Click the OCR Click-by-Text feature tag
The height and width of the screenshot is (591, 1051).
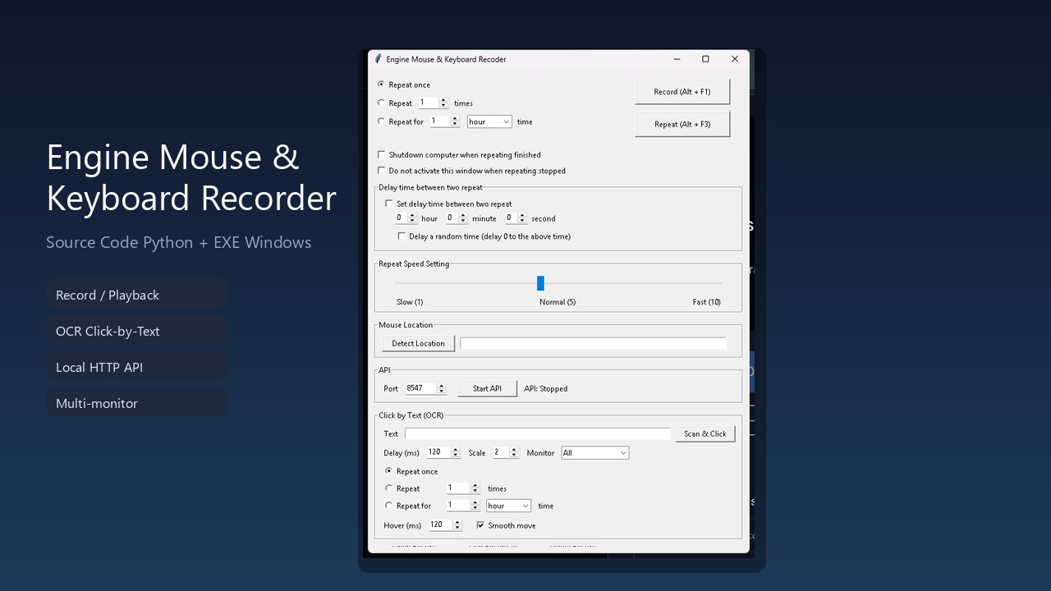[136, 331]
